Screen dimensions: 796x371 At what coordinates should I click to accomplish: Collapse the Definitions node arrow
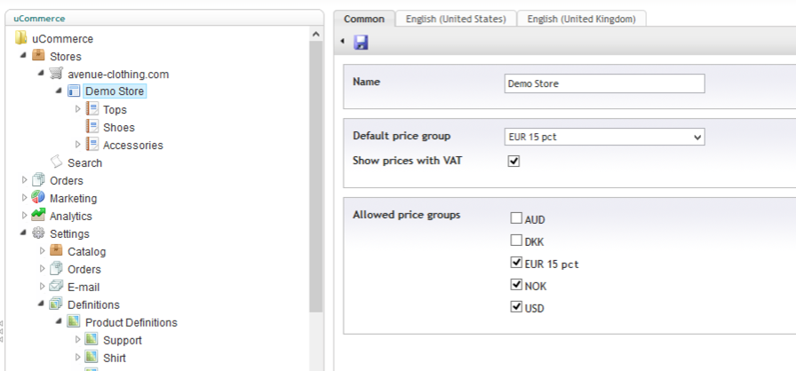click(x=42, y=304)
